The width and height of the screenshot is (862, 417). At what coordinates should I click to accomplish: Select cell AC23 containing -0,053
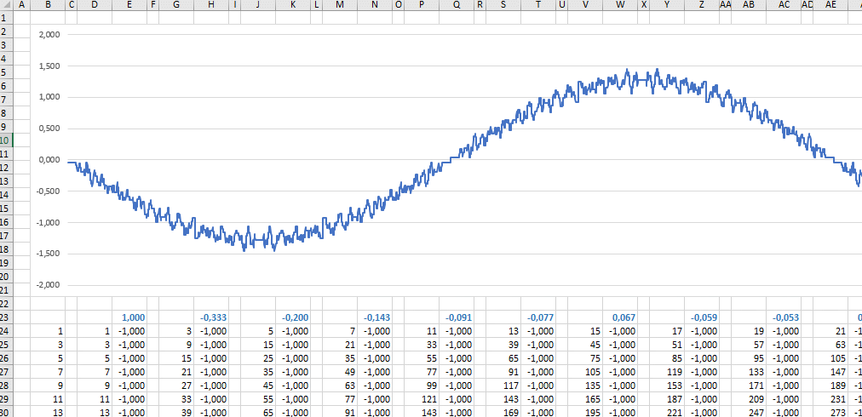coord(784,317)
